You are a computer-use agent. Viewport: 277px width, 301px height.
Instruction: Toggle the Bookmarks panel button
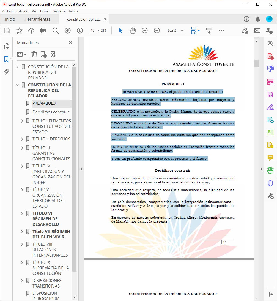click(x=6, y=59)
